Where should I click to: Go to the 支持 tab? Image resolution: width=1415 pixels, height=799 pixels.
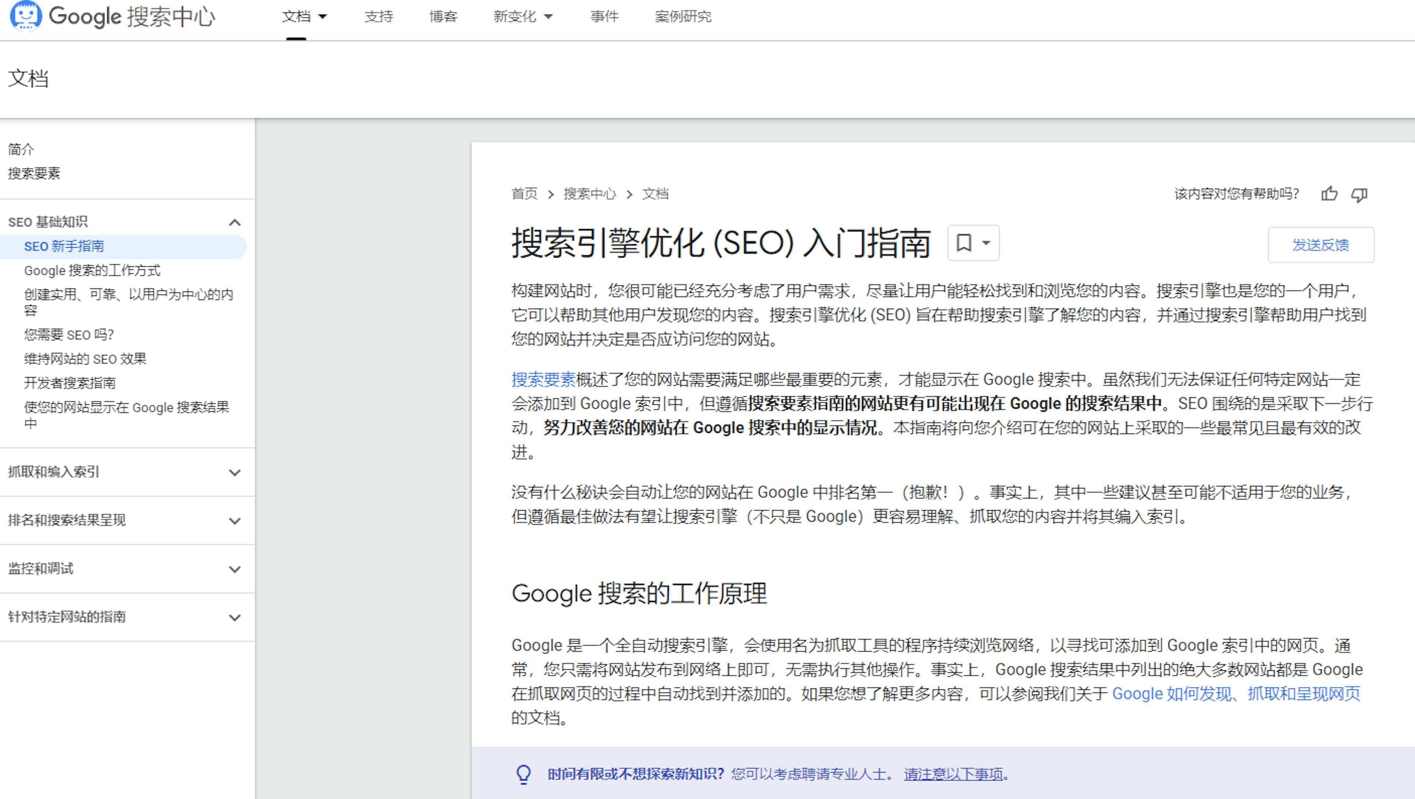[379, 17]
